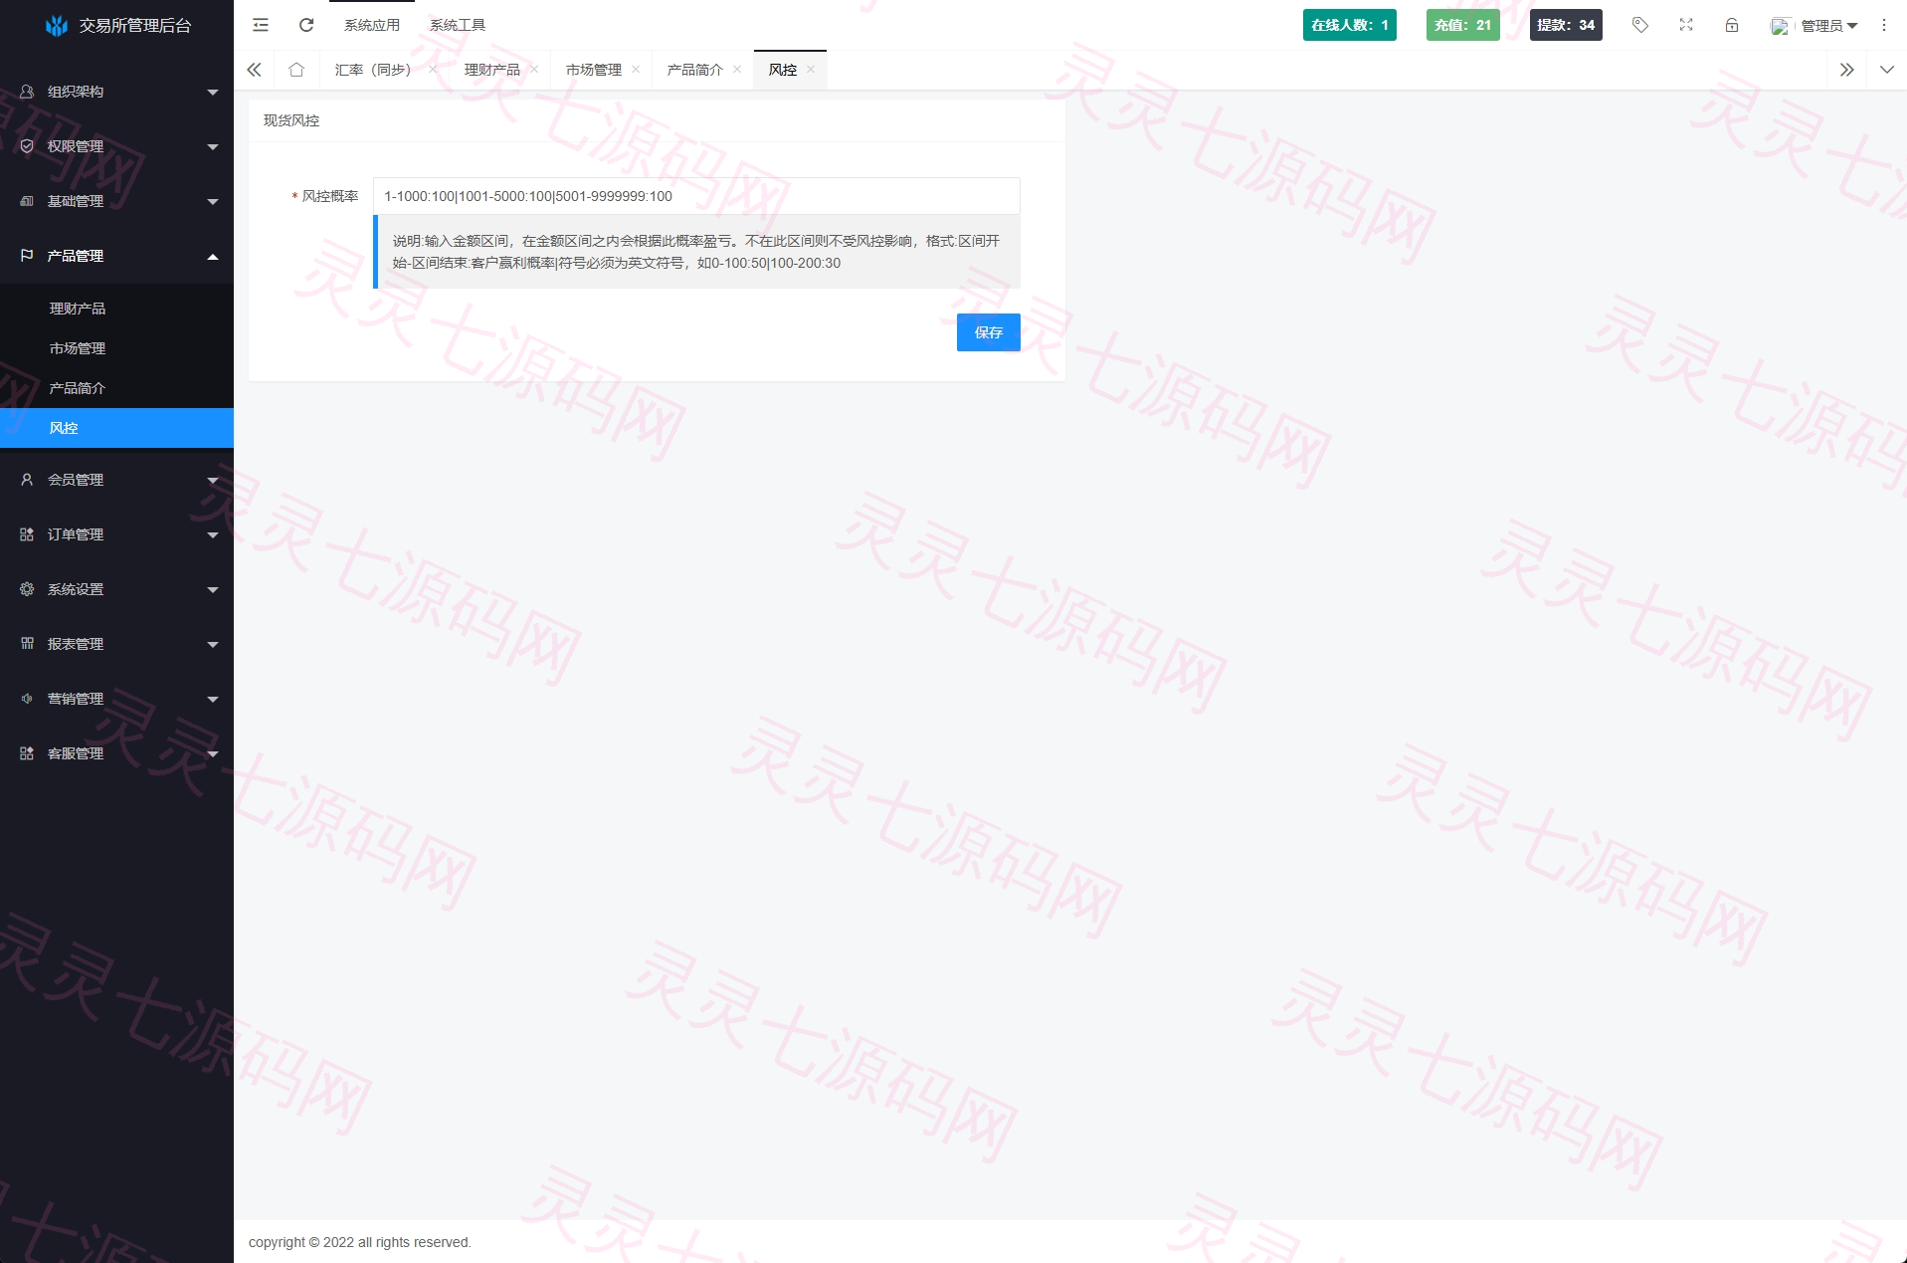Expand 组织架构 sidebar menu
This screenshot has height=1263, width=1907.
[x=117, y=92]
